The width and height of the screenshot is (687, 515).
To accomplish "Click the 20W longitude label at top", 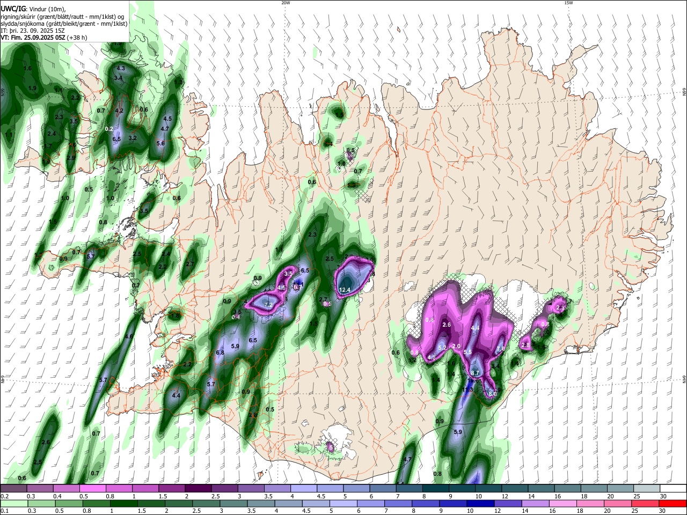I will pyautogui.click(x=285, y=3).
